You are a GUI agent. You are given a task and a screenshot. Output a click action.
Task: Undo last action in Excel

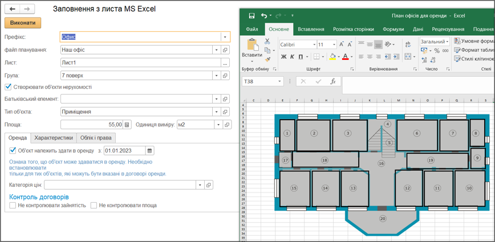tap(264, 16)
